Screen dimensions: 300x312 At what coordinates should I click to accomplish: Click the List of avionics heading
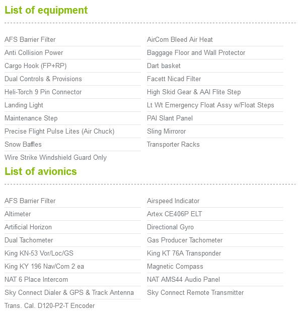41,171
